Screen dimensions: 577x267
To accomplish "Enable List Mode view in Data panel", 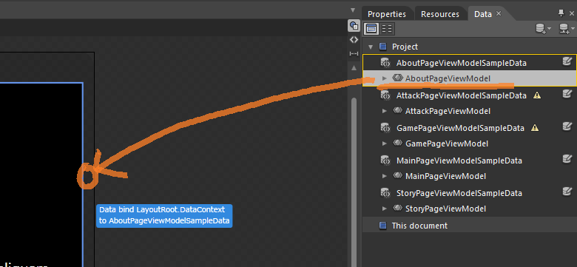I will tap(371, 28).
